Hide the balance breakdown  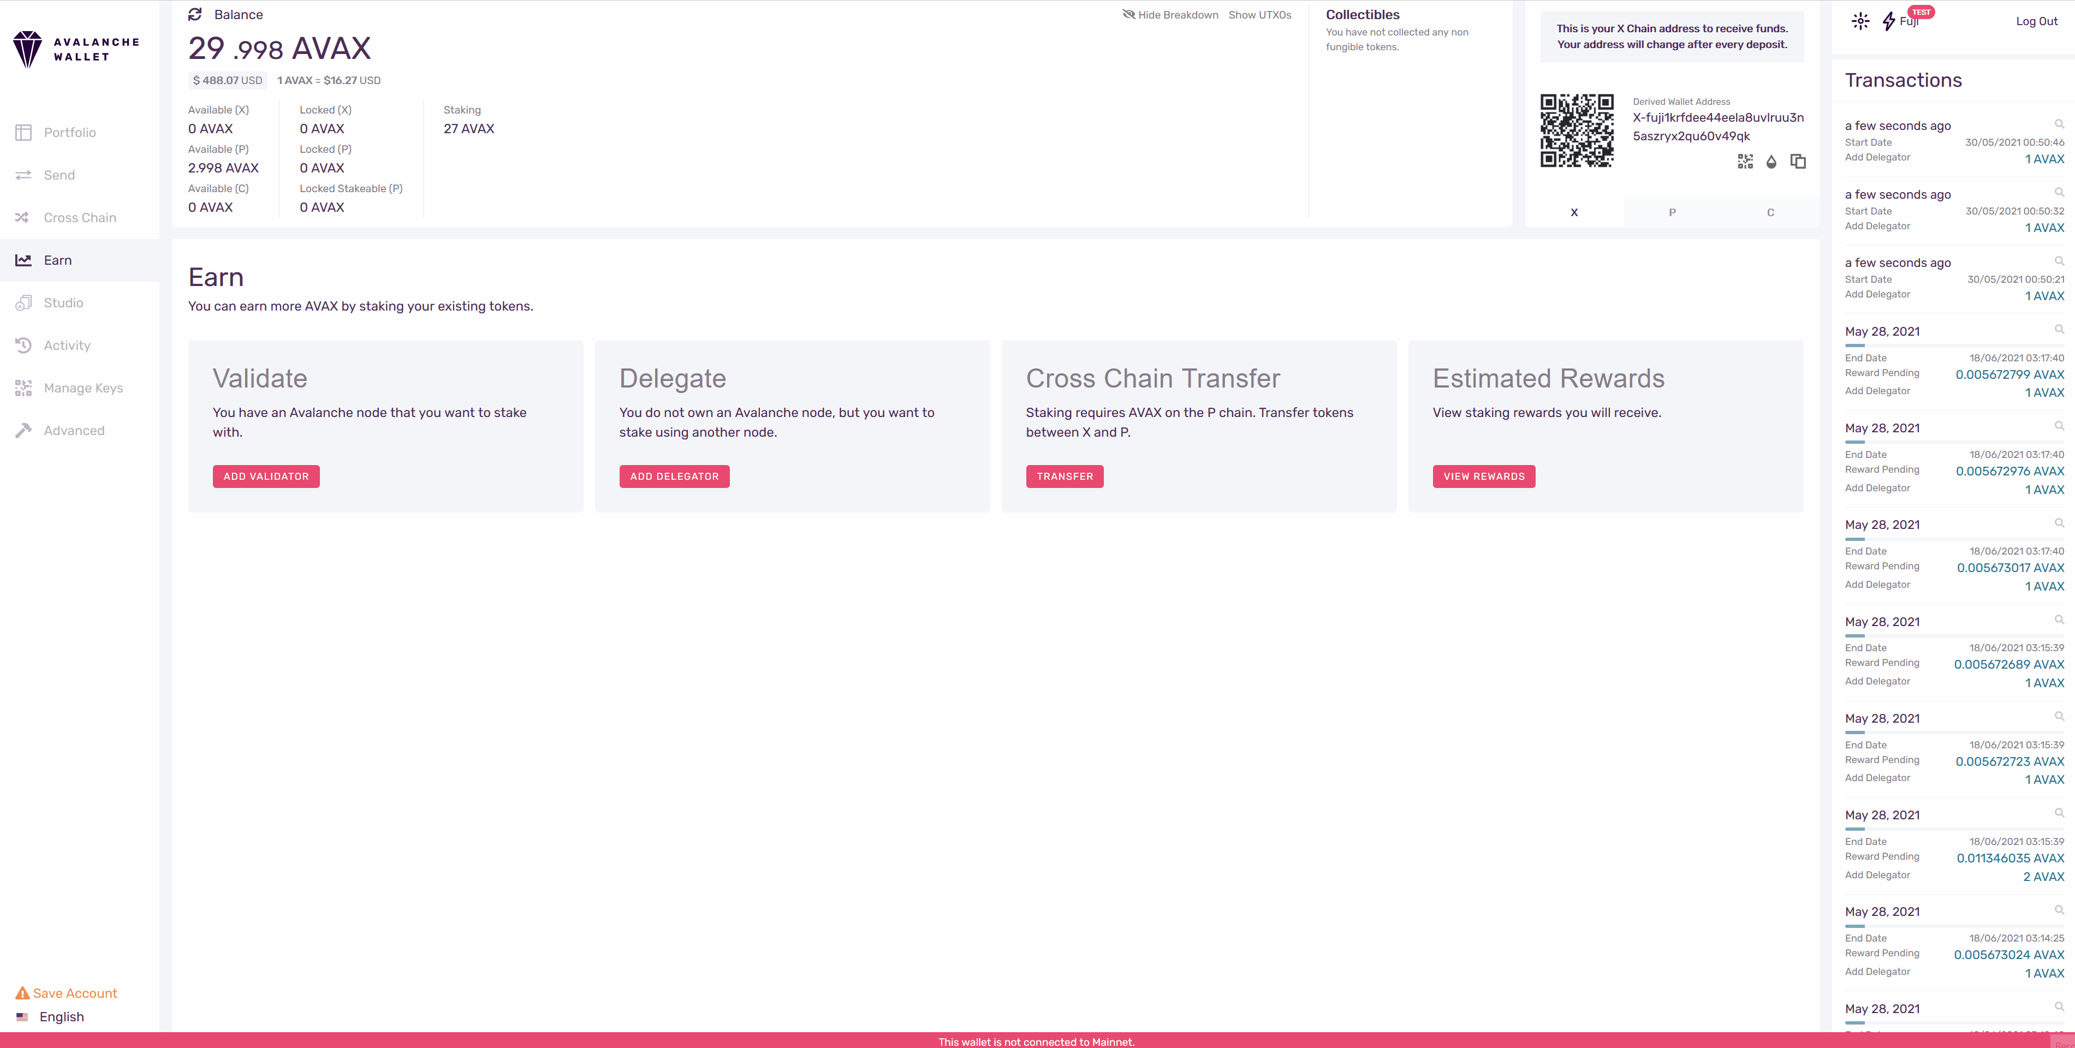pyautogui.click(x=1170, y=15)
